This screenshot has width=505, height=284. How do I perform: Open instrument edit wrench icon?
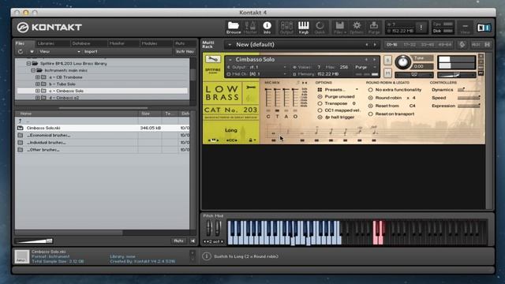(213, 59)
